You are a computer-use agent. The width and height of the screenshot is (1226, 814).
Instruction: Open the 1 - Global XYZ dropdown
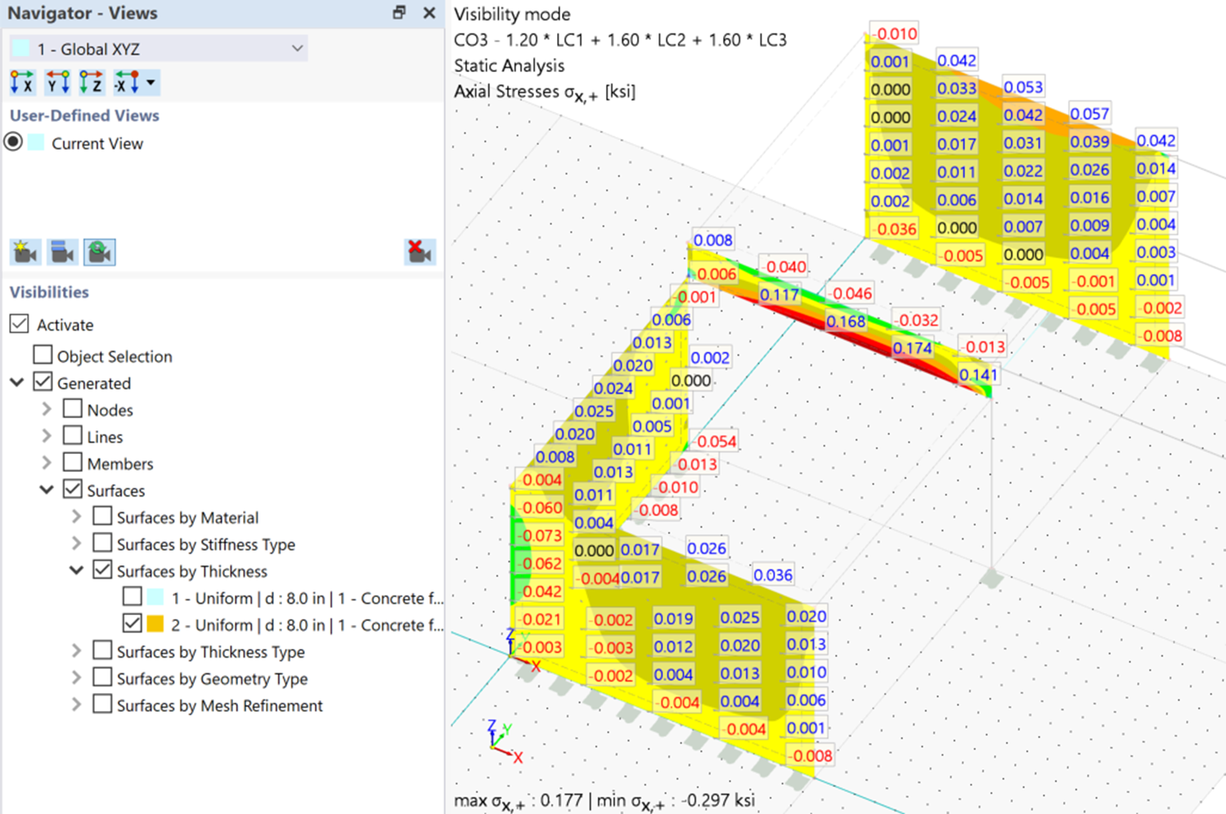coord(158,49)
